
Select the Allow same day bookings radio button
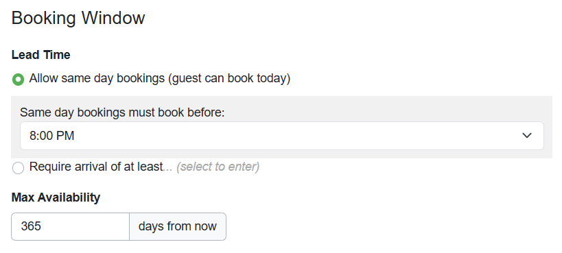pos(18,80)
